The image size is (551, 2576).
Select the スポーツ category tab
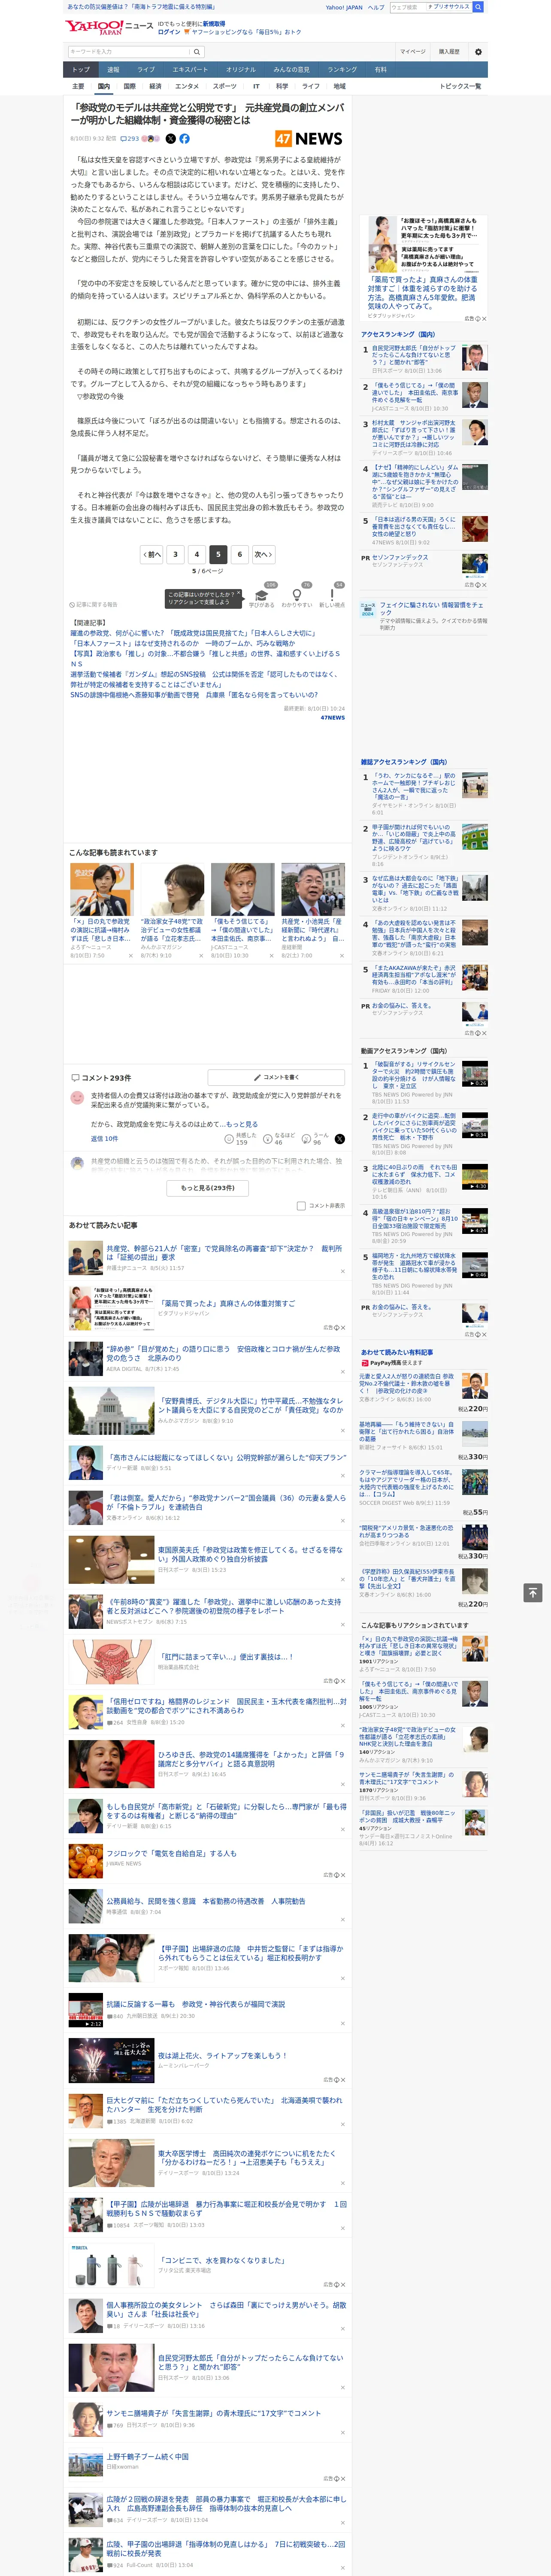[225, 86]
